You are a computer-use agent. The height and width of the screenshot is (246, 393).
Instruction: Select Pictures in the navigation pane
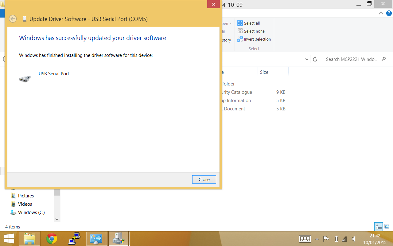(x=26, y=196)
